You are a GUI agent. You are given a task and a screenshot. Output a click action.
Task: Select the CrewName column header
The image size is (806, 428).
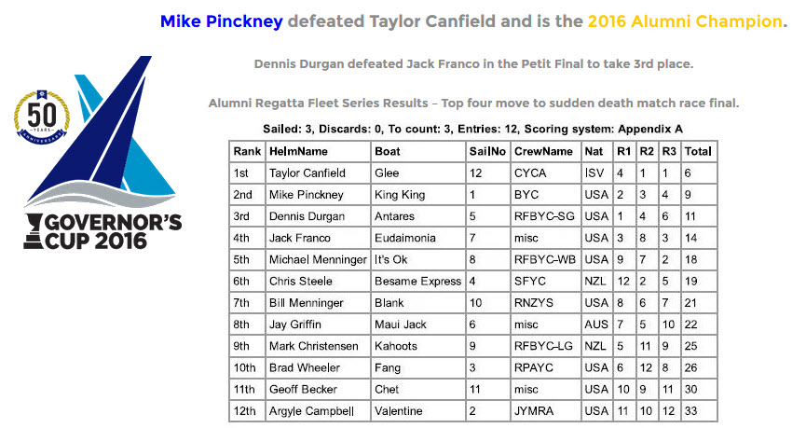543,150
